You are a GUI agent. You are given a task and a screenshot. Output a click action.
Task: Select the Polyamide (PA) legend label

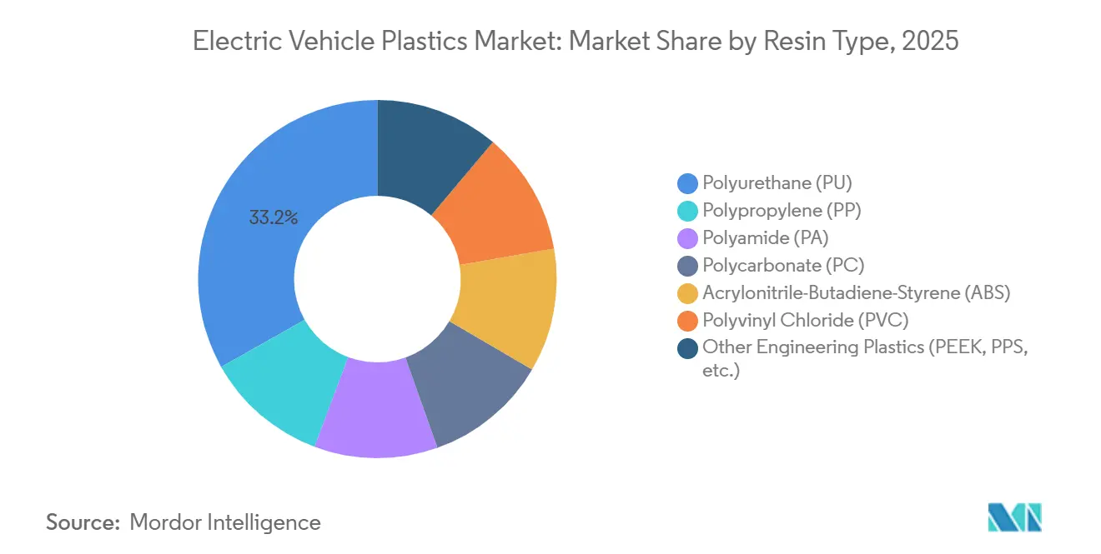tap(766, 237)
